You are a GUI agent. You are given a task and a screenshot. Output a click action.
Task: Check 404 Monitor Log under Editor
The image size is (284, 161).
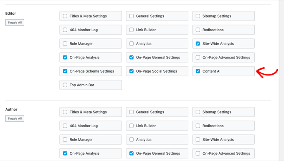coord(65,30)
